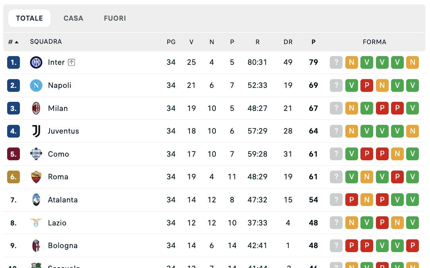Click Roma's red P form result badge
This screenshot has width=430, height=268.
[397, 177]
